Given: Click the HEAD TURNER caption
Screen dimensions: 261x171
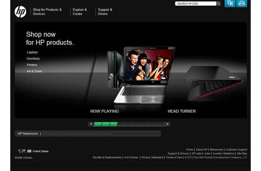Looking at the screenshot, I should pyautogui.click(x=182, y=111).
